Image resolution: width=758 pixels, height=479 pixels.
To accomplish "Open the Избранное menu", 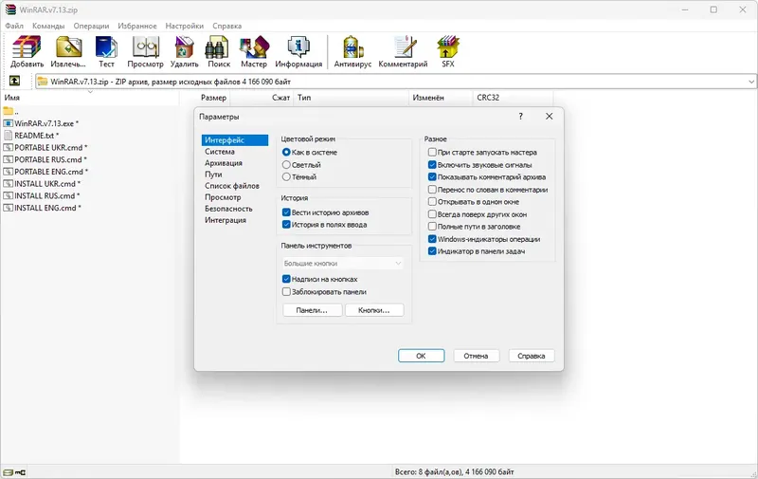I will tap(137, 26).
